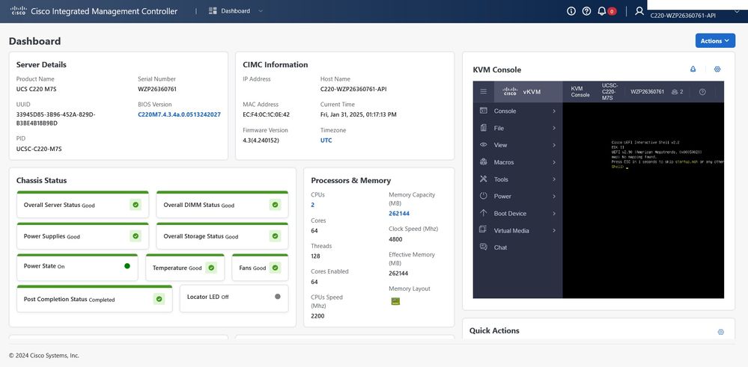748x367 pixels.
Task: Click the Fans check icon
Action: pos(275,268)
